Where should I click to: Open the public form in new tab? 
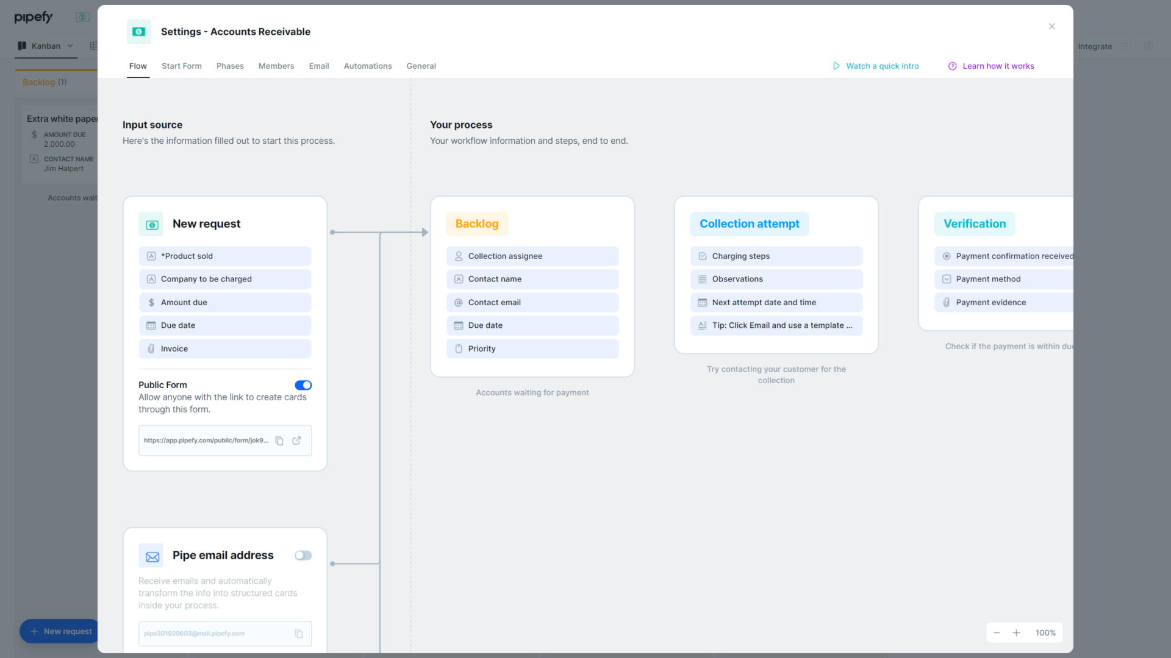click(x=297, y=440)
